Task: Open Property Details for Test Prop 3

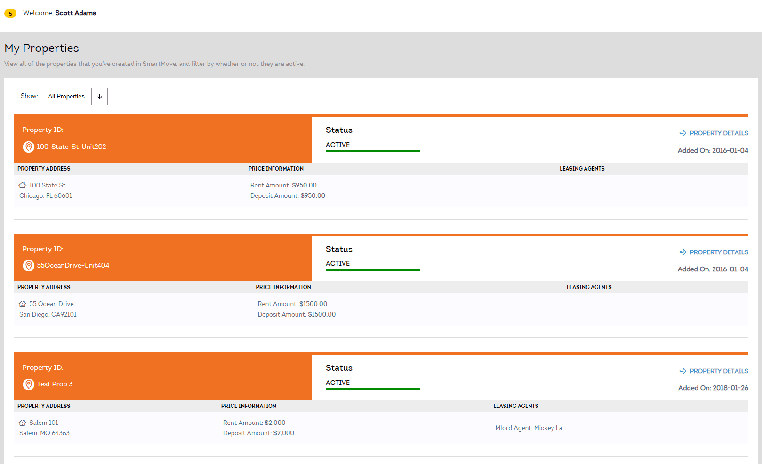Action: (x=718, y=371)
